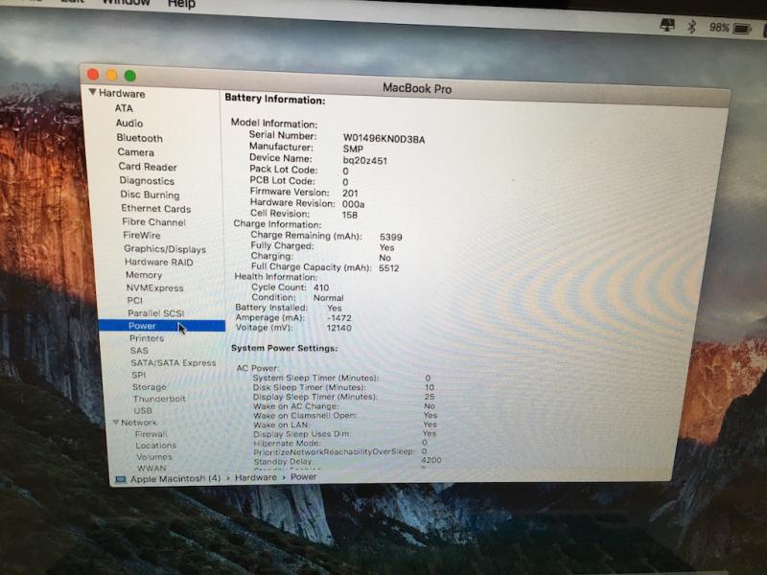Image resolution: width=767 pixels, height=575 pixels.
Task: Select the Bluetooth sidebar entry
Action: [139, 138]
